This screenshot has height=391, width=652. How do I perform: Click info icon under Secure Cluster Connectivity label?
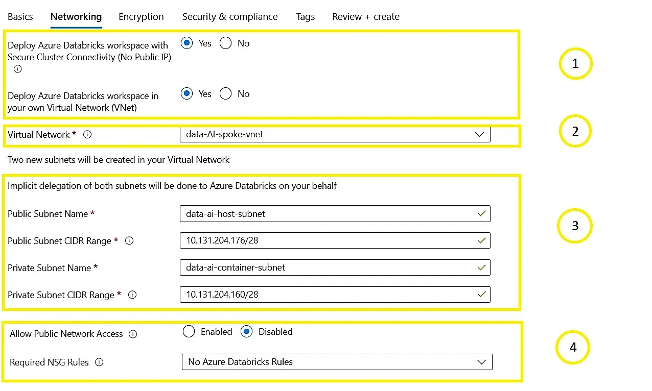click(x=18, y=69)
